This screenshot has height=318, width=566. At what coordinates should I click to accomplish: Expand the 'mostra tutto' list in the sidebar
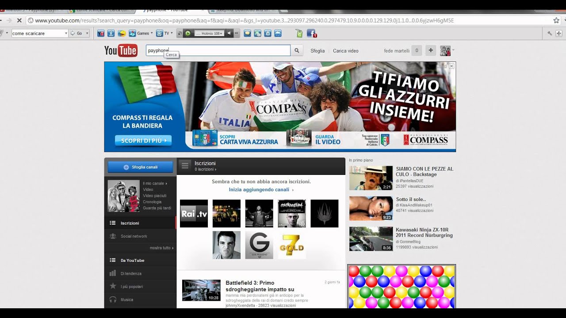[x=161, y=248]
